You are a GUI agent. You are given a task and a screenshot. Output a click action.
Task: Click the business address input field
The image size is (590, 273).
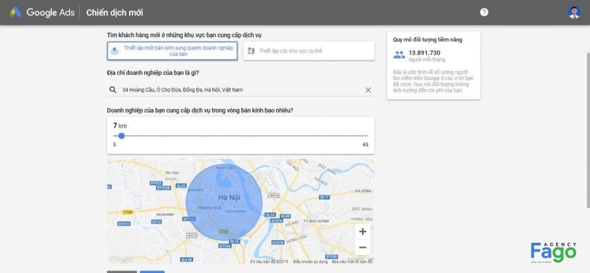coord(240,90)
